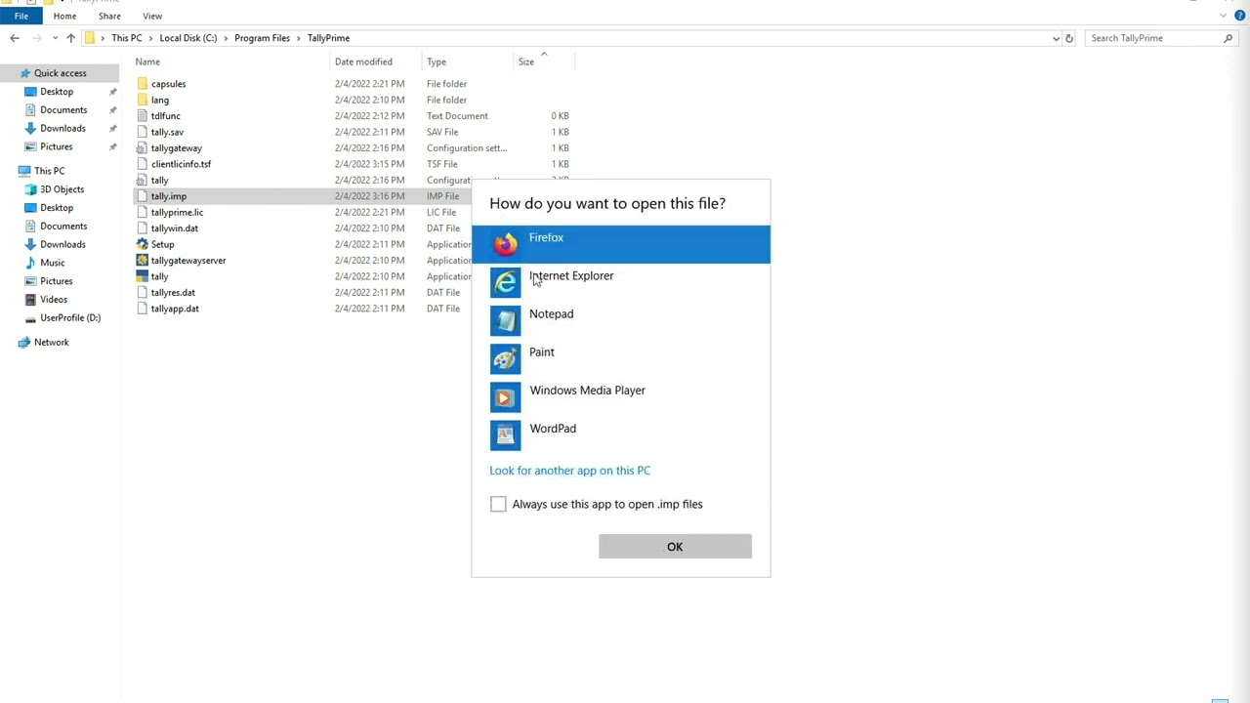Image resolution: width=1250 pixels, height=703 pixels.
Task: Go up one folder level arrow
Action: click(70, 38)
